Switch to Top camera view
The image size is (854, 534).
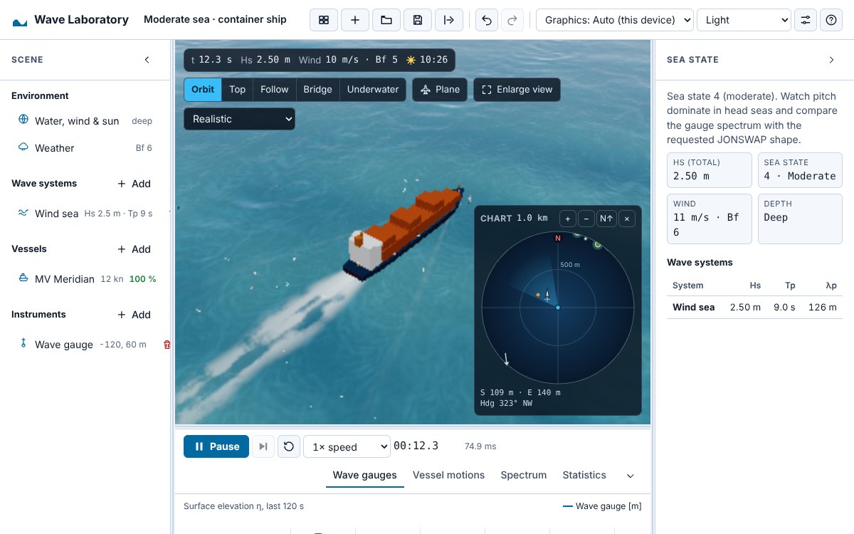[x=238, y=90]
